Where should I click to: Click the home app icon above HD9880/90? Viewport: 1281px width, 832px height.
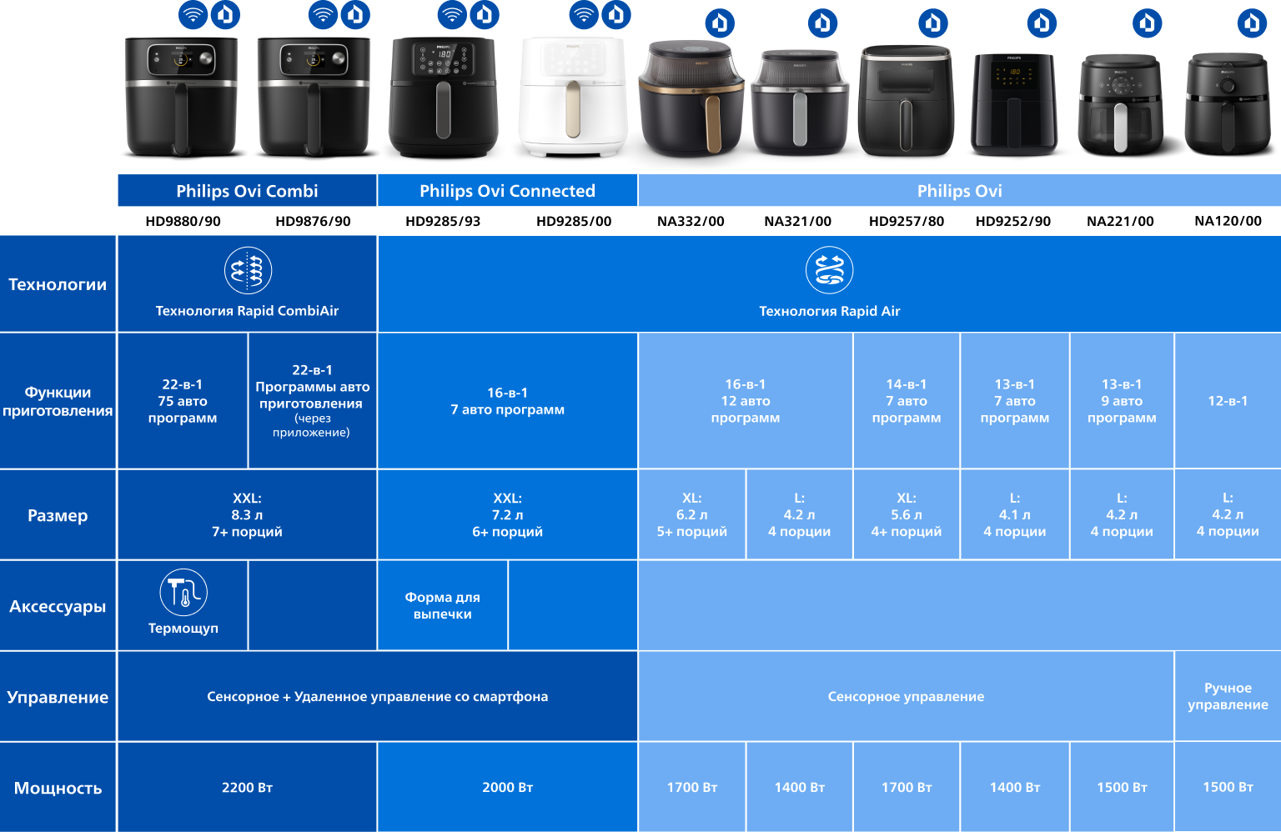(x=225, y=14)
